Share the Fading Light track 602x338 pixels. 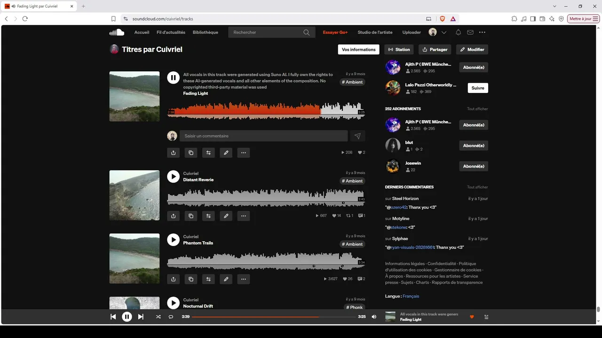[x=174, y=153]
